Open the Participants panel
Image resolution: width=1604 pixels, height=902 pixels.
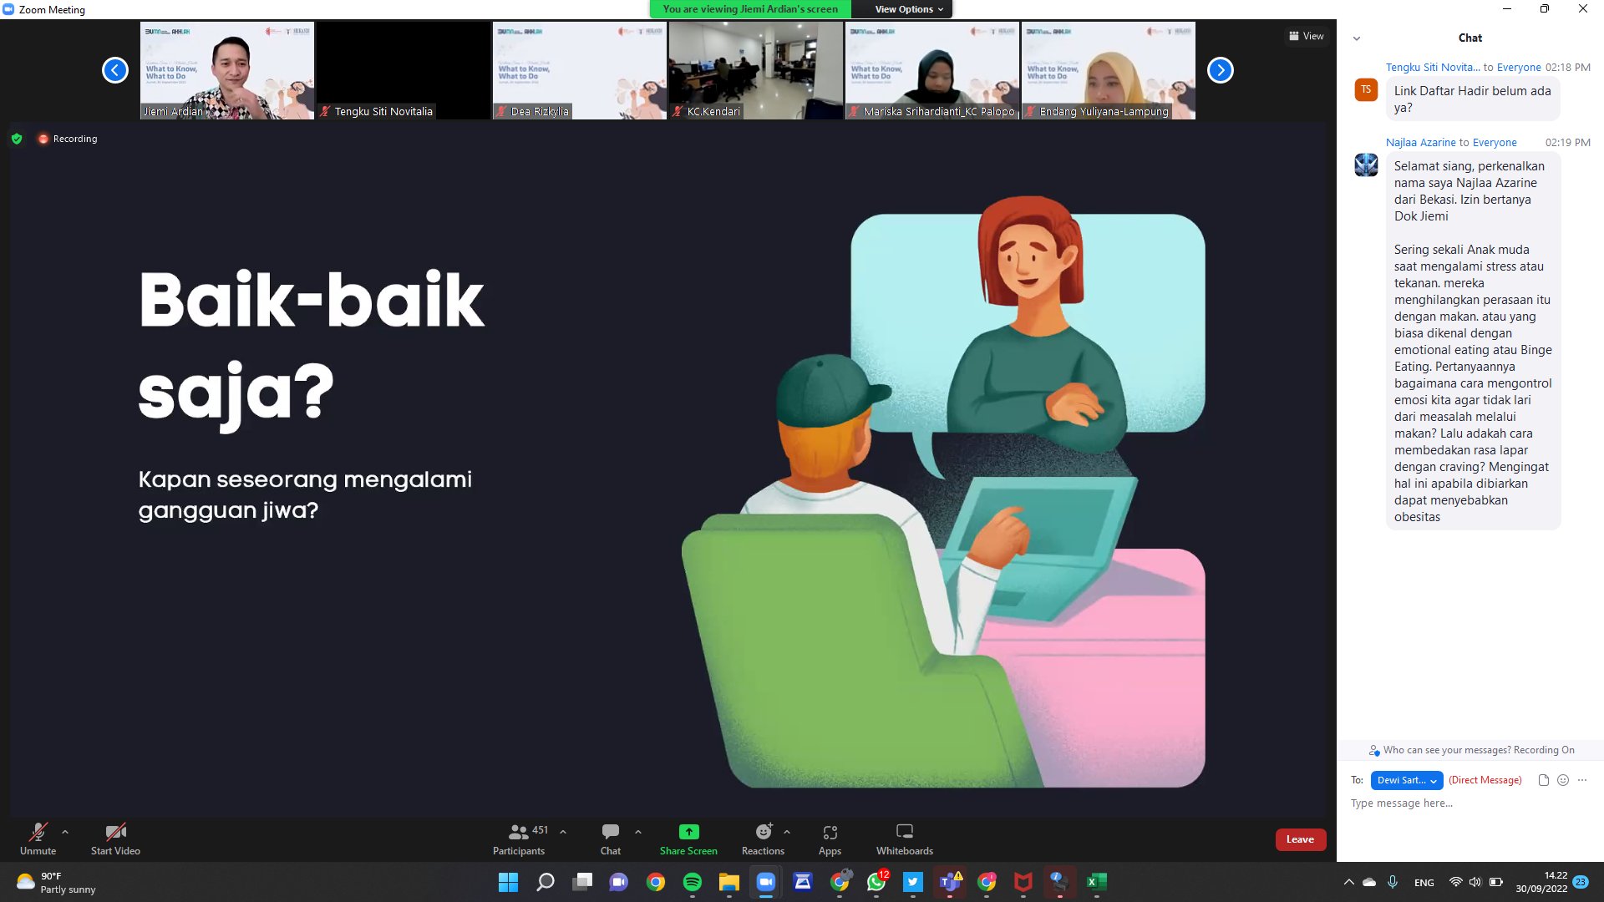518,839
